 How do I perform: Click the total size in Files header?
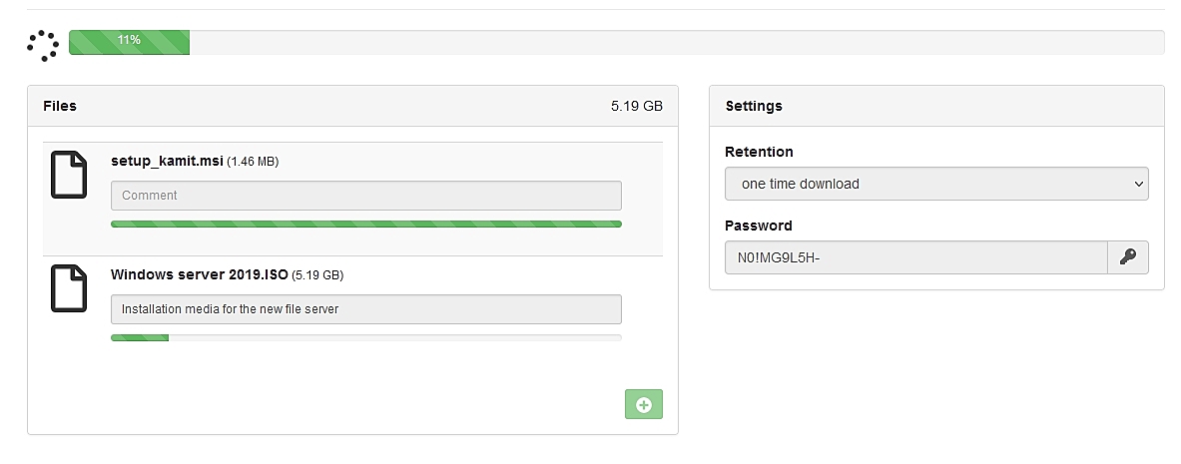[x=636, y=106]
